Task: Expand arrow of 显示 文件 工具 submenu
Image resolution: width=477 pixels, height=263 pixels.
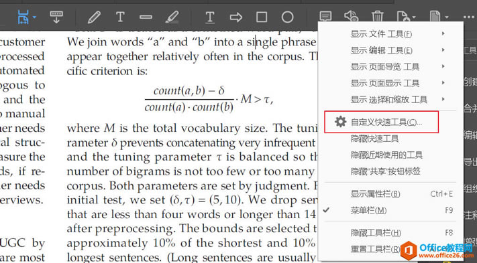Action: (x=443, y=33)
